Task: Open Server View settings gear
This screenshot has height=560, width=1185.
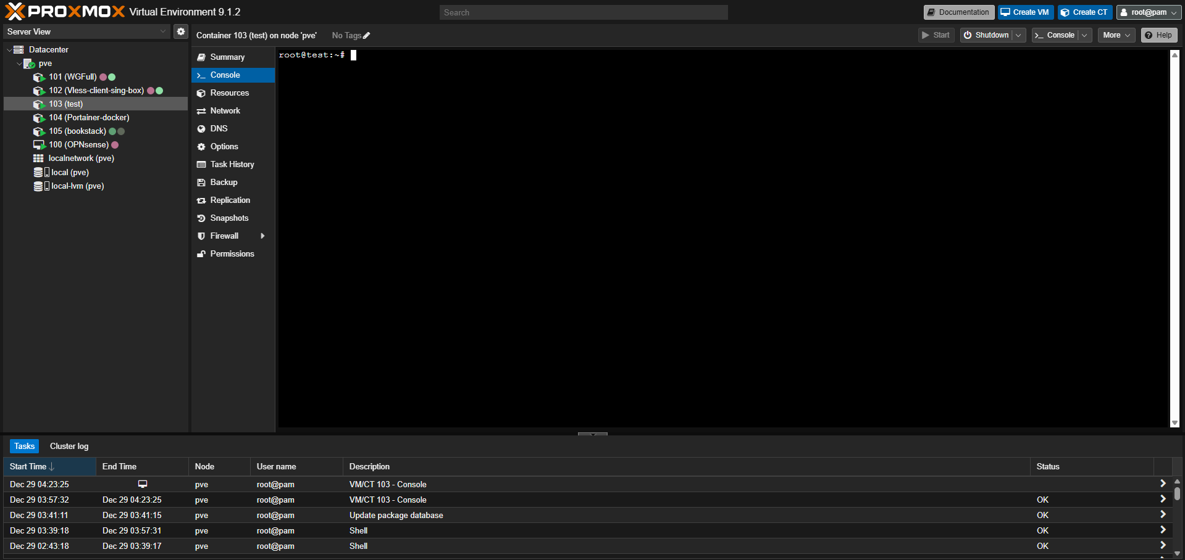Action: [180, 31]
